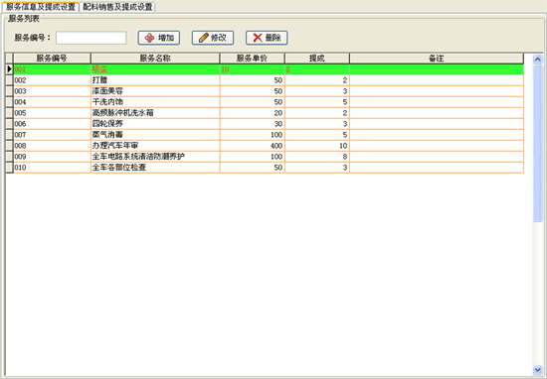The height and width of the screenshot is (379, 547).
Task: Click the 办理汽车年审 service name
Action: click(x=115, y=146)
